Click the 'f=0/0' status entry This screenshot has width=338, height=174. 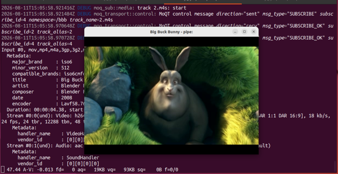(171, 170)
